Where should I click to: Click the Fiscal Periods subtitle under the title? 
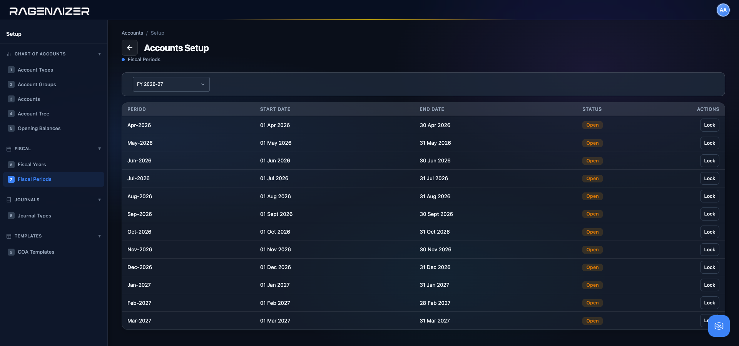[x=144, y=60]
